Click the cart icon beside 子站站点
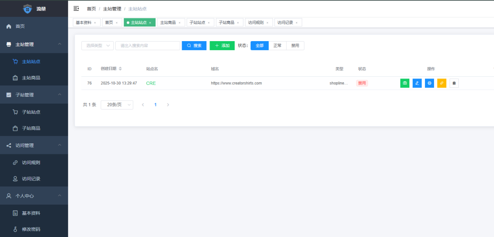494x237 pixels. [15, 112]
